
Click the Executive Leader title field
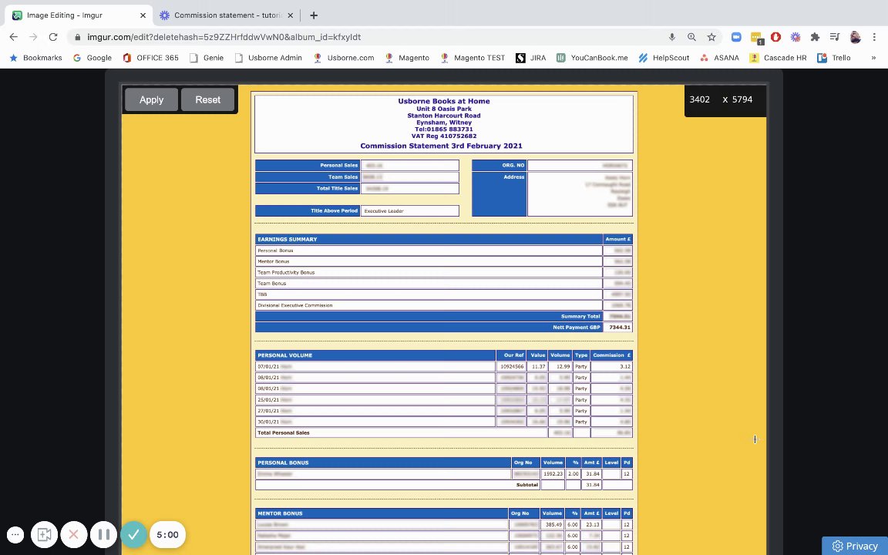[x=409, y=210]
